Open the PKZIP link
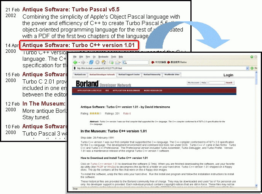 point(100,167)
